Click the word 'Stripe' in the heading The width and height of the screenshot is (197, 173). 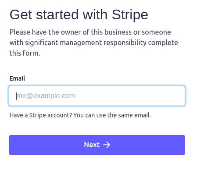click(130, 14)
